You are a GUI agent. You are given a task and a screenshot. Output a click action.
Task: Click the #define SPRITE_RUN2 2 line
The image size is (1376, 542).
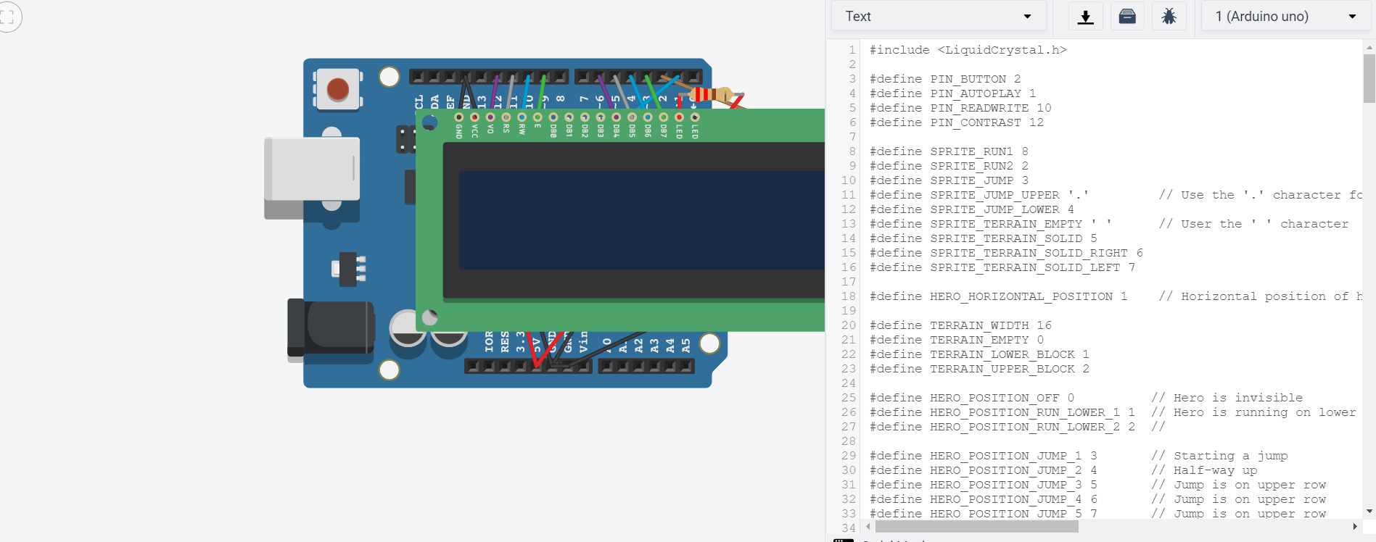click(x=949, y=166)
